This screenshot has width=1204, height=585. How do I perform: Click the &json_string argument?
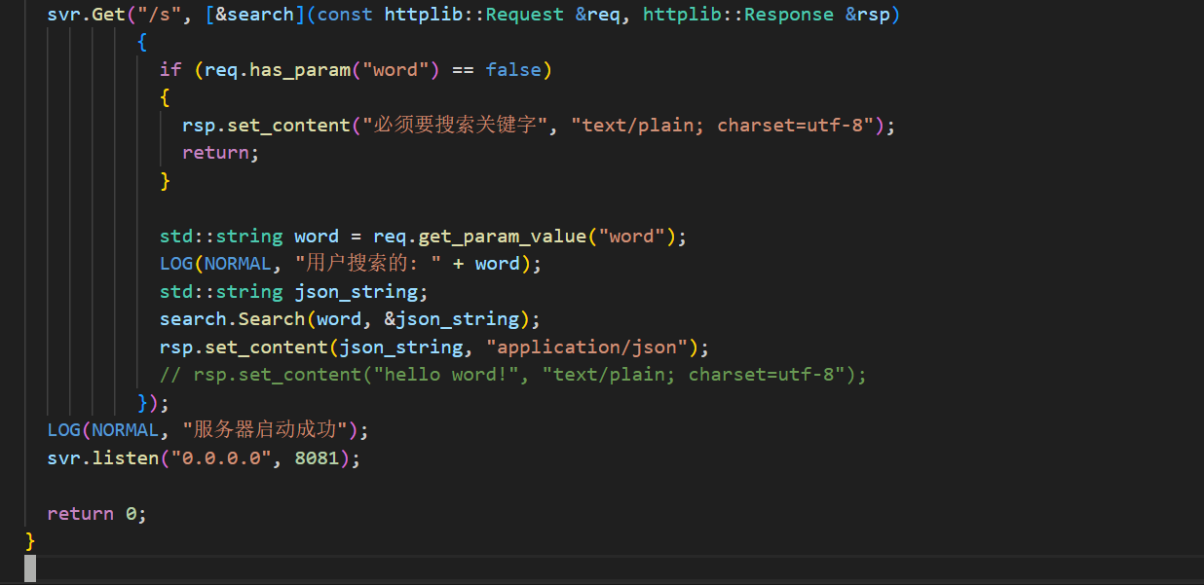coord(451,319)
